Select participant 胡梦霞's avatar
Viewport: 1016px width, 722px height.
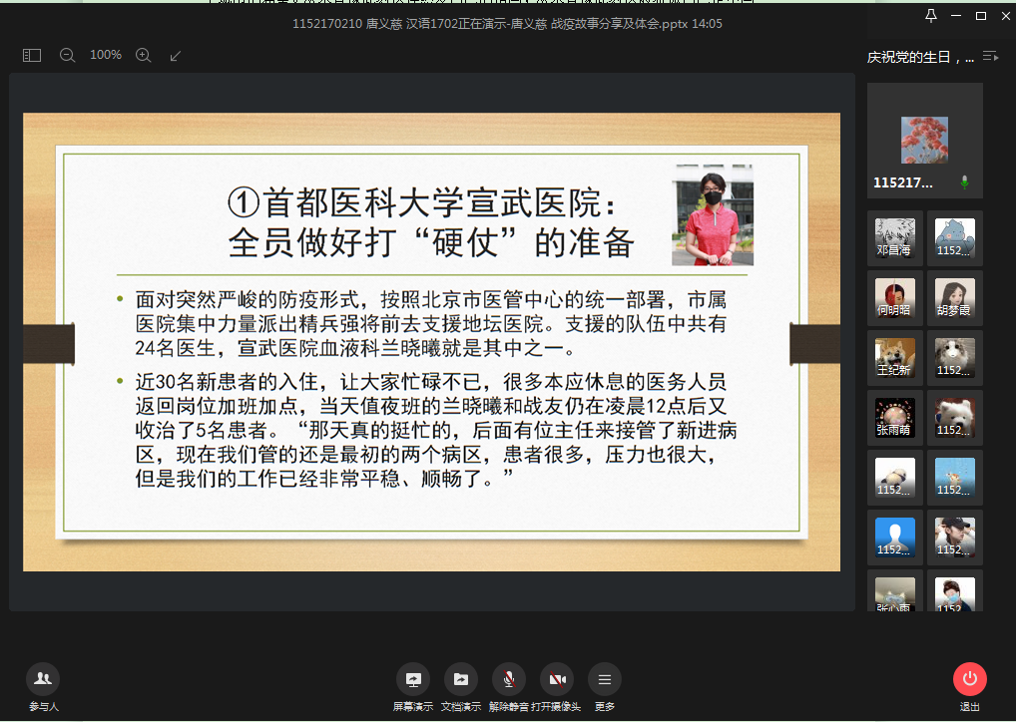click(954, 298)
